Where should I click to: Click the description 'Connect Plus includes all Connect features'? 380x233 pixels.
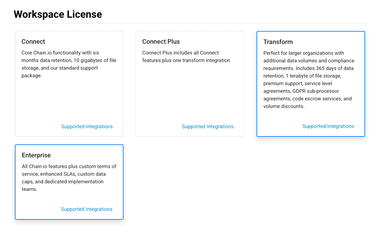pos(186,57)
